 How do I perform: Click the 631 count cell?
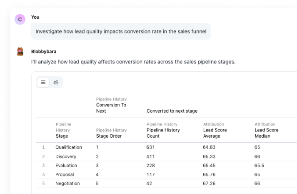pyautogui.click(x=150, y=147)
